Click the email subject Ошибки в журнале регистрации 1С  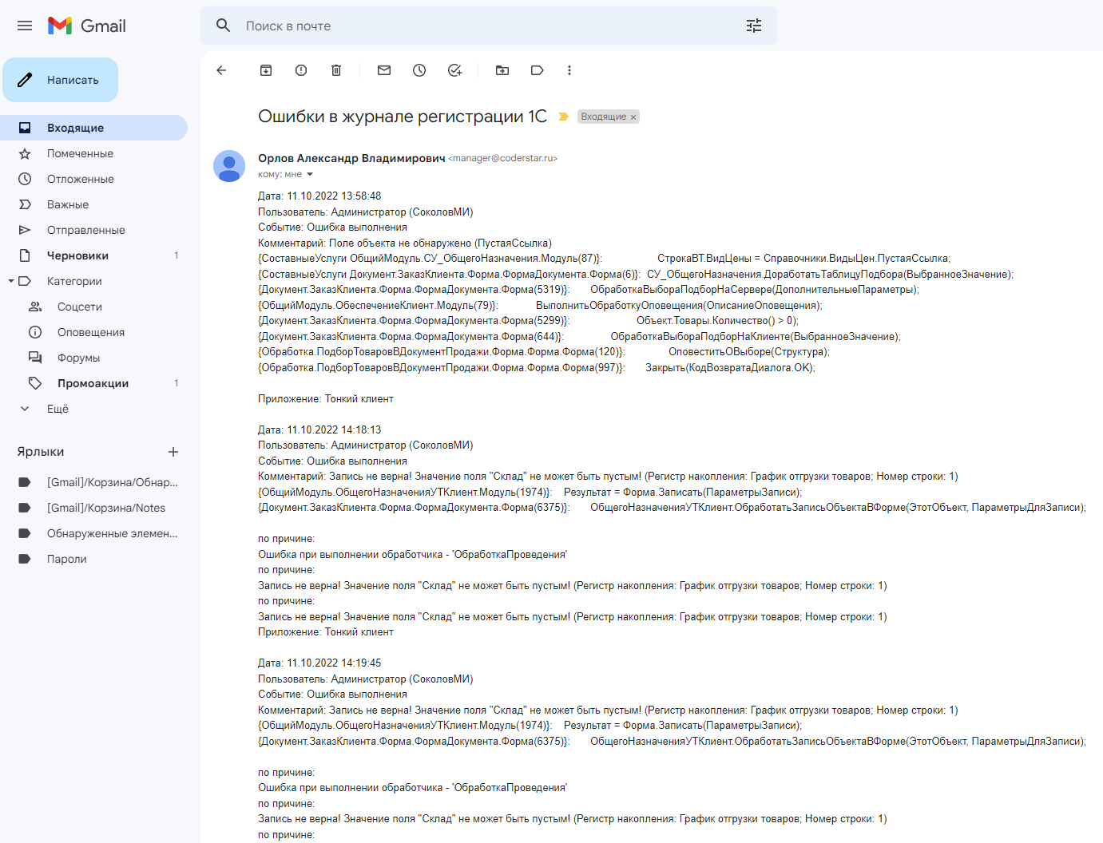click(403, 117)
